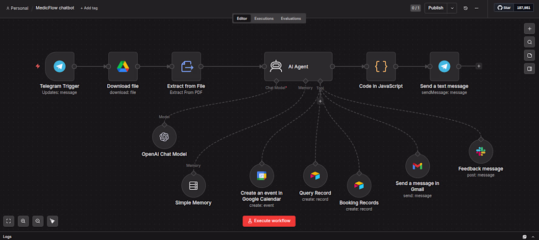This screenshot has height=240, width=539.
Task: Add a sticky note from the sidebar
Action: coord(529,56)
